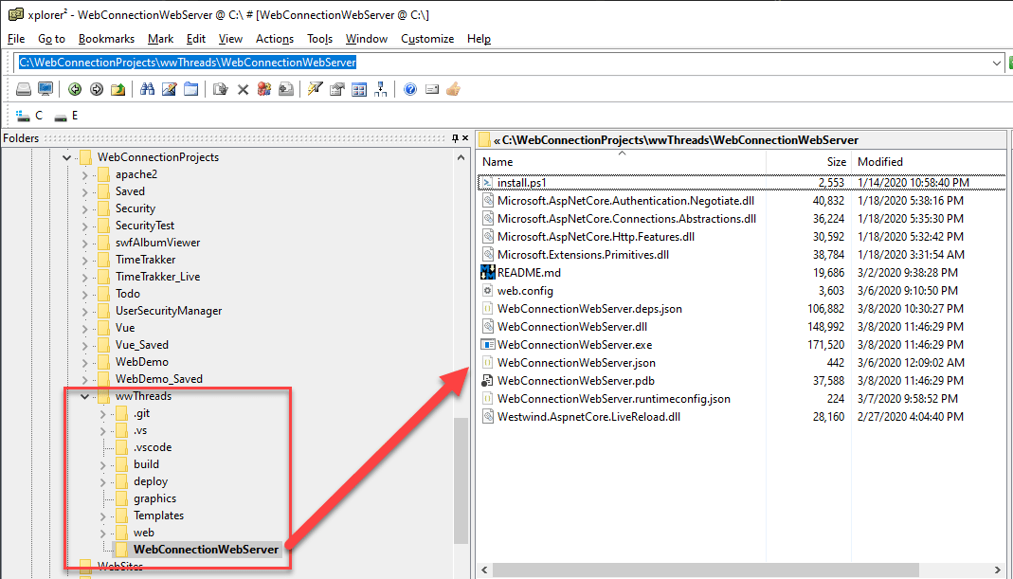Click the desktop monitor toolbar icon
This screenshot has height=579, width=1013.
click(x=45, y=89)
